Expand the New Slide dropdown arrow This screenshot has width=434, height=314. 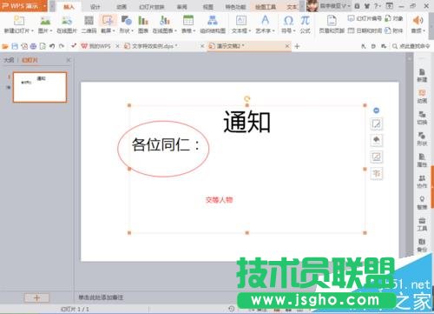tap(32, 30)
